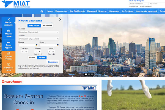
Task: Open the Нислэг menu item
Action: tap(50, 11)
